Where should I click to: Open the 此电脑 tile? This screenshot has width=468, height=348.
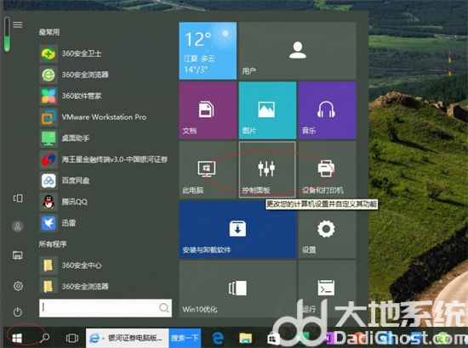point(208,170)
